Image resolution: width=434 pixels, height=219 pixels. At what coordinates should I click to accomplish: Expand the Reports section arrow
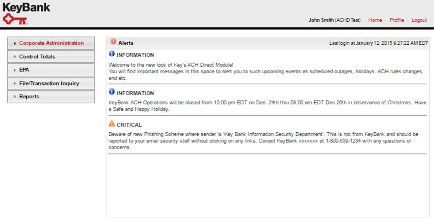[x=15, y=97]
